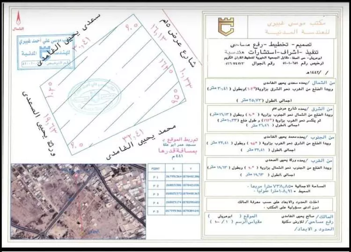351x252 pixels.
Task: Click the blue rectangular office stamp
Action: point(46,52)
